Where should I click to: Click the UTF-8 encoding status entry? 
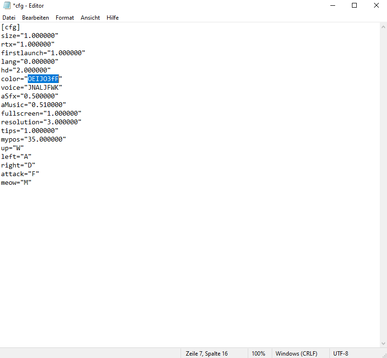click(x=340, y=354)
